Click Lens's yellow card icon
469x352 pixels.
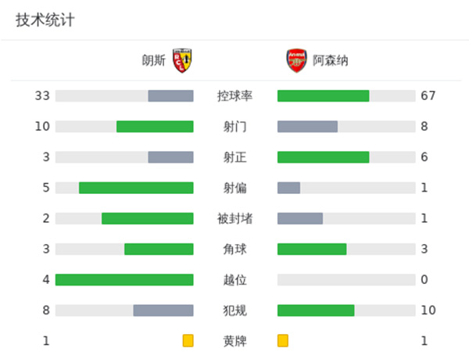188,340
